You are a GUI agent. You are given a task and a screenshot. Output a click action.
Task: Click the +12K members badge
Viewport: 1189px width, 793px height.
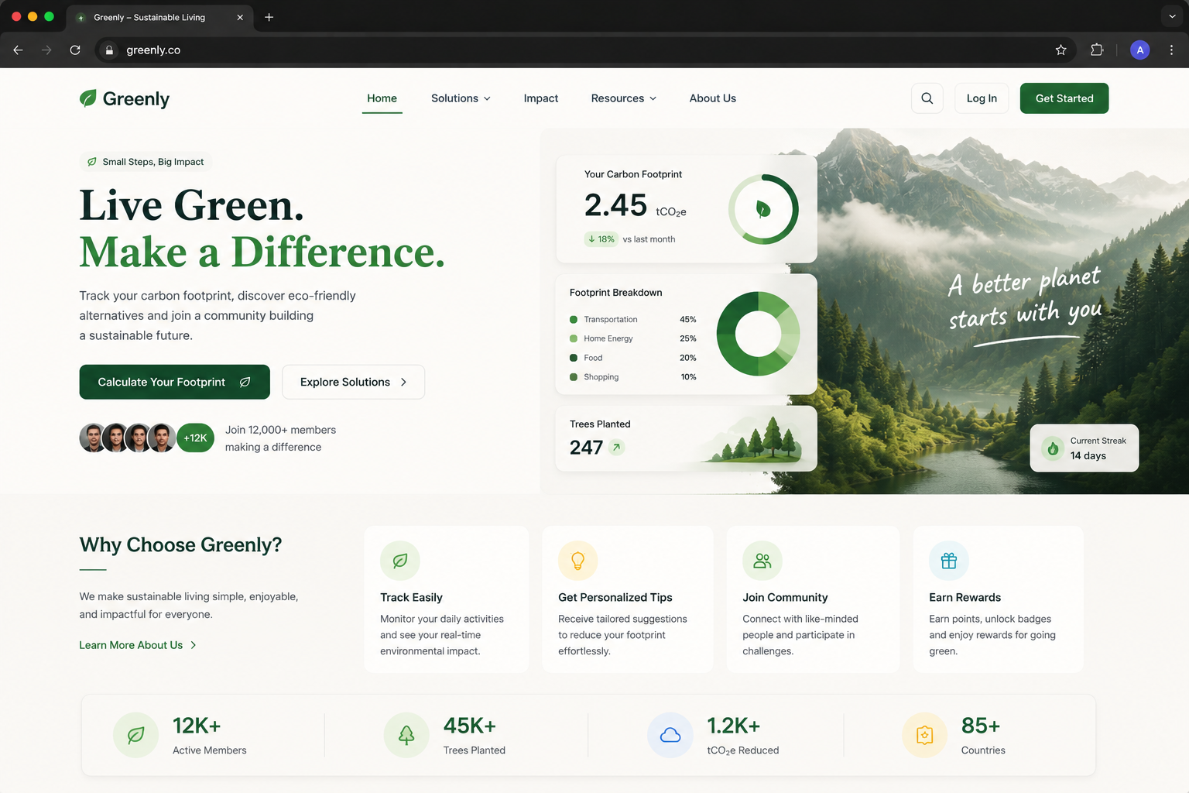click(195, 438)
